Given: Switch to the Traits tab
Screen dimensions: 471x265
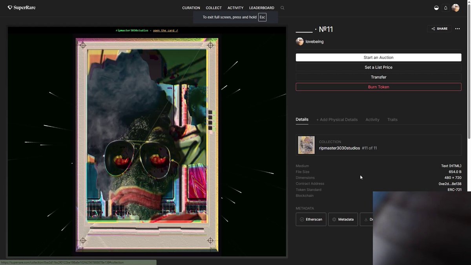Looking at the screenshot, I should tap(392, 119).
